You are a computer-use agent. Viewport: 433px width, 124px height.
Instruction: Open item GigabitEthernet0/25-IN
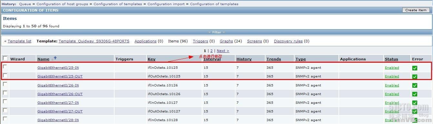[x=58, y=68]
